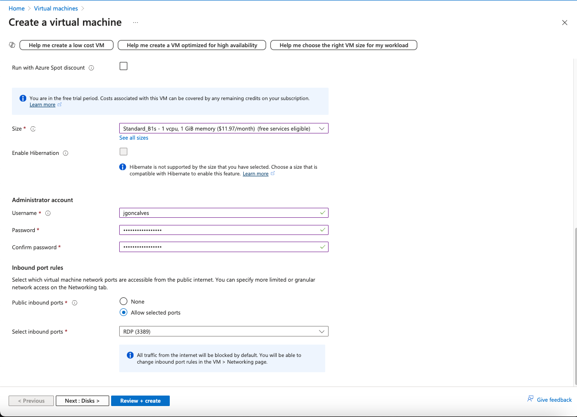577x417 pixels.
Task: Click the external link icon after Hibernate Learn more
Action: point(273,173)
